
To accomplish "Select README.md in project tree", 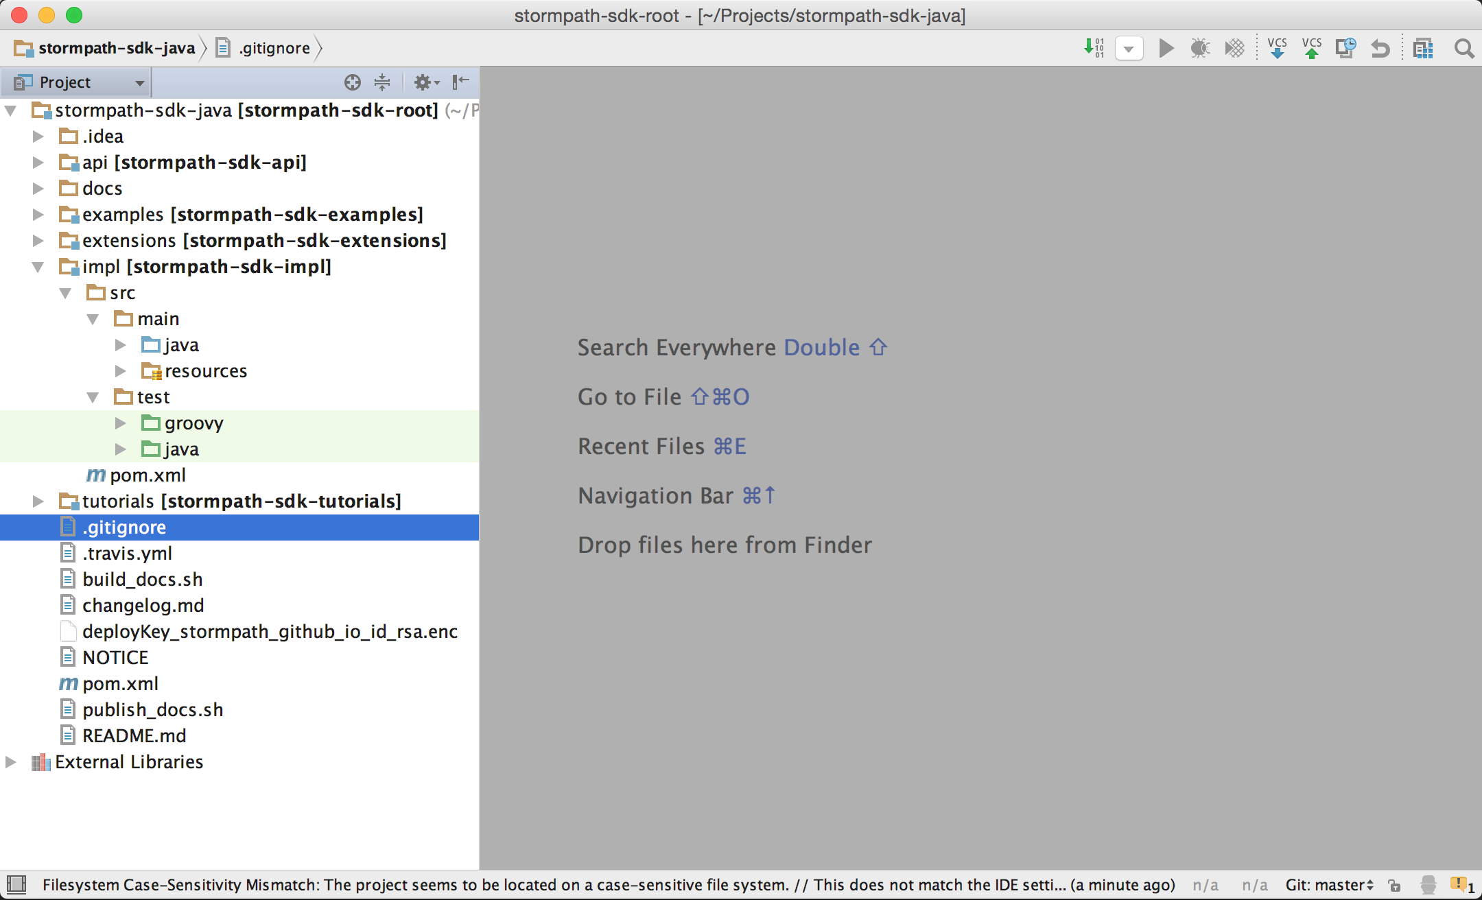I will 134,736.
